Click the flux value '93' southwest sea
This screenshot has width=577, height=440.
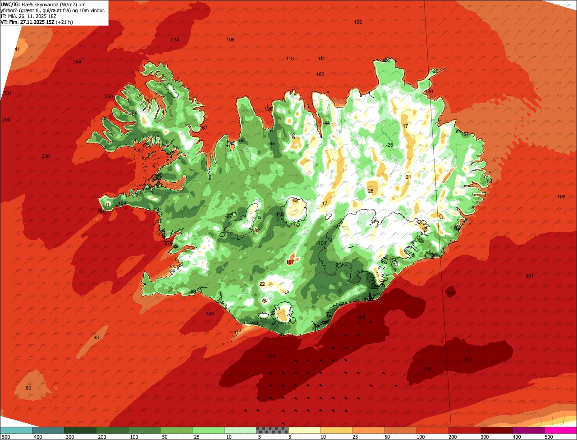pyautogui.click(x=96, y=337)
